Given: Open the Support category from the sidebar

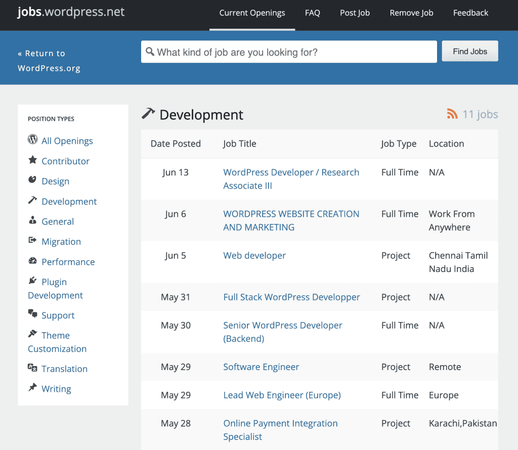Looking at the screenshot, I should pyautogui.click(x=58, y=315).
